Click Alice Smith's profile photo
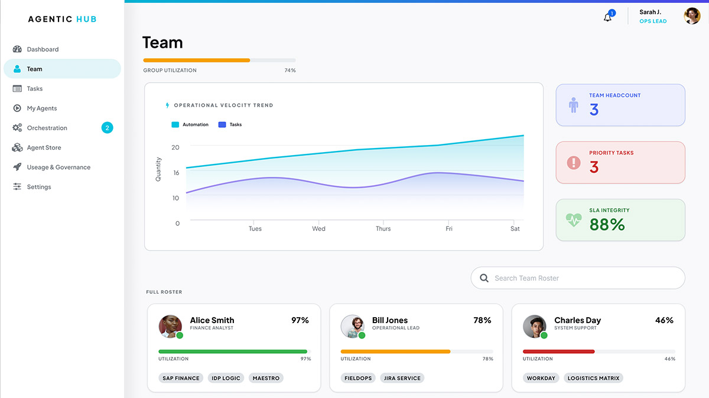 tap(170, 326)
